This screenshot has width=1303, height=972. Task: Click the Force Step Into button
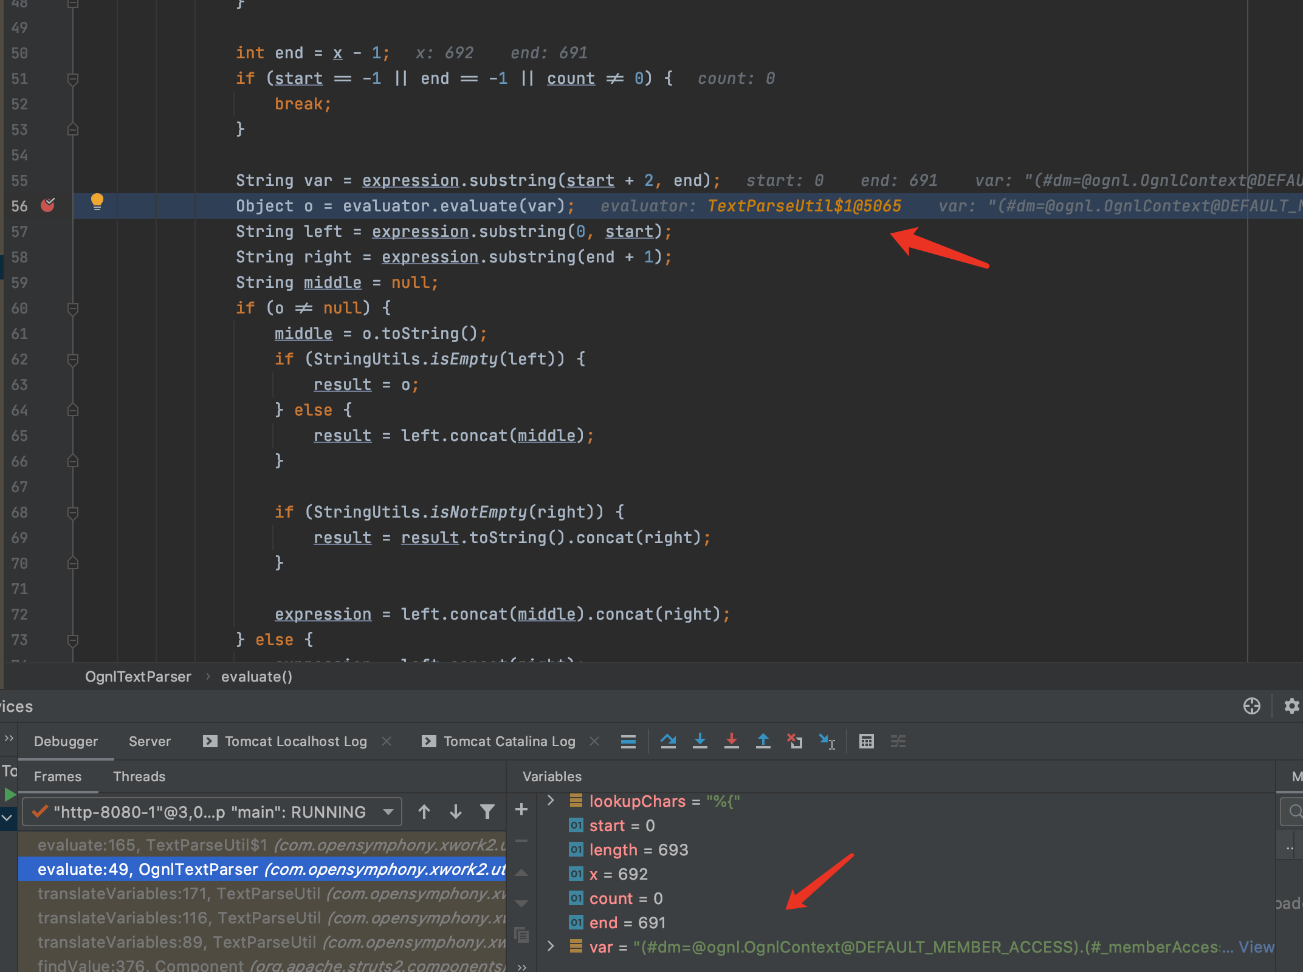click(x=732, y=741)
